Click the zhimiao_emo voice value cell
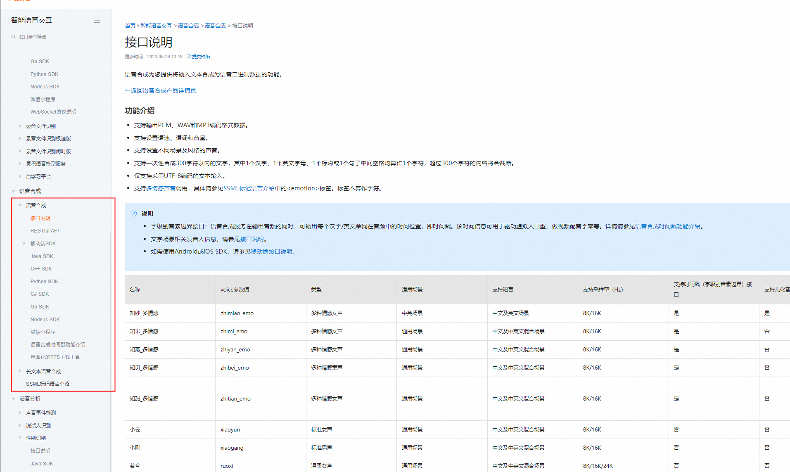This screenshot has height=472, width=790. pos(261,313)
